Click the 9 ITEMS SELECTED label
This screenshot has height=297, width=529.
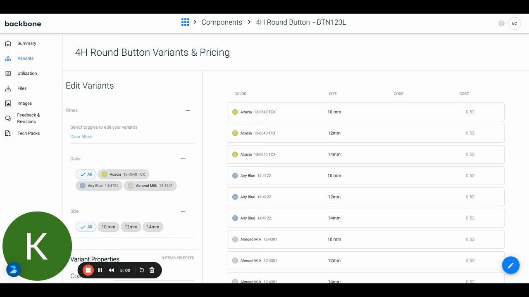pyautogui.click(x=178, y=258)
